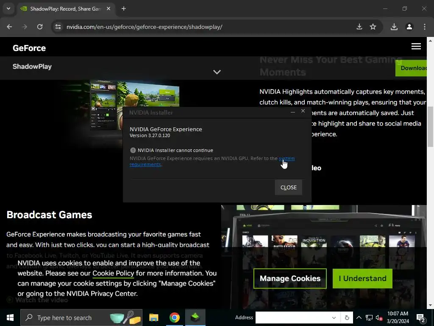Click the network tray icon
Image resolution: width=434 pixels, height=326 pixels.
[369, 318]
